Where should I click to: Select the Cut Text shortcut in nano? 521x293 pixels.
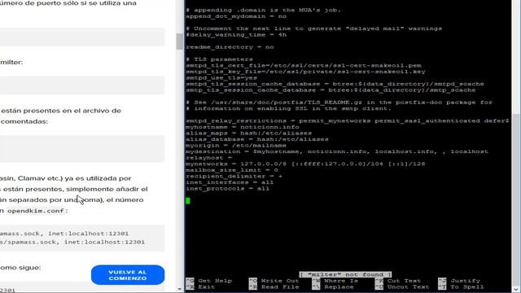pos(398,281)
